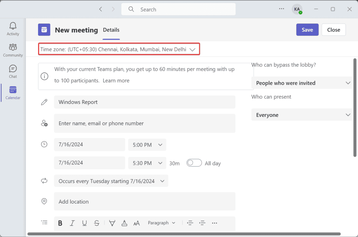Screen dimensions: 358x237
Task: Click the start date 7/16/2024 field
Action: pos(89,145)
